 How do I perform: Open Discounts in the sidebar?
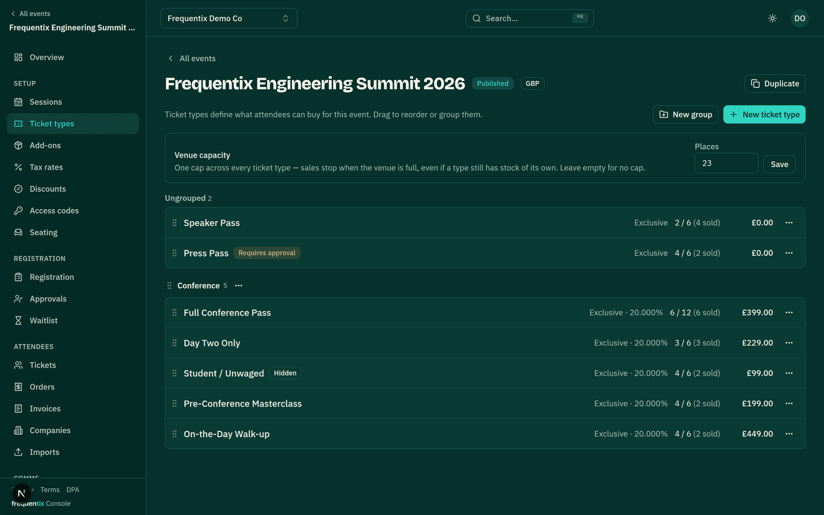(x=73, y=189)
